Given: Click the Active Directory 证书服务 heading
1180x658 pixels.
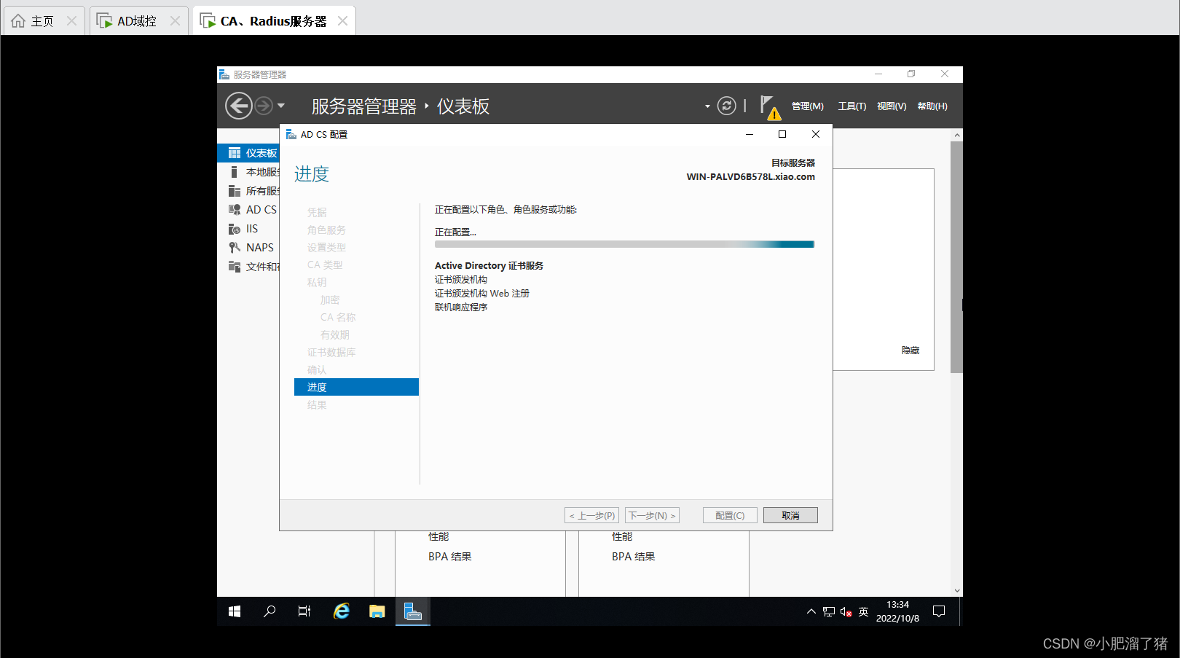Looking at the screenshot, I should (x=489, y=265).
